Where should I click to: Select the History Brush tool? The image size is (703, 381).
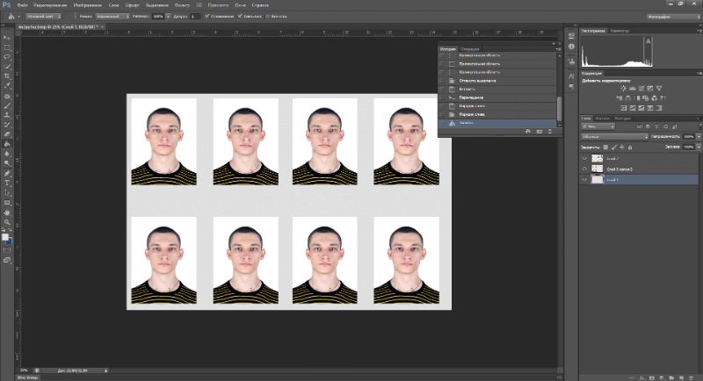coord(7,125)
